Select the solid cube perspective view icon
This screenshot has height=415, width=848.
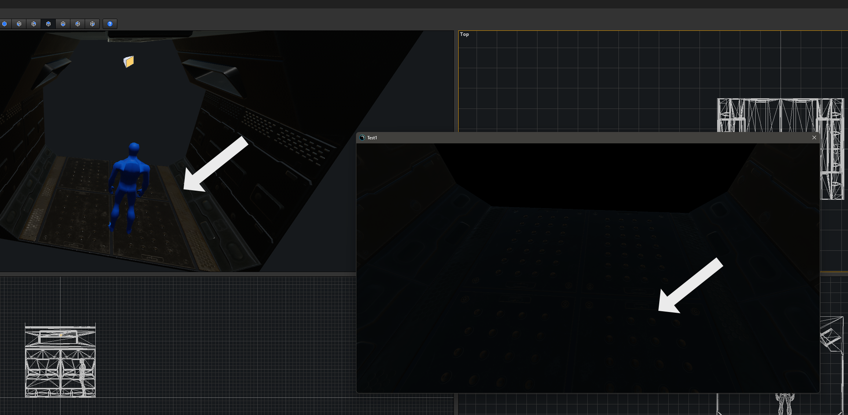[x=4, y=24]
